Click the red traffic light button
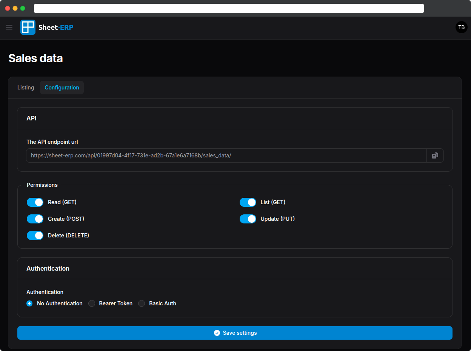This screenshot has height=351, width=471. point(7,8)
